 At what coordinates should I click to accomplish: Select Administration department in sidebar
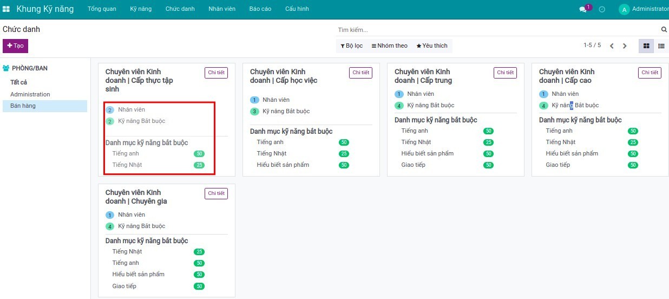pyautogui.click(x=30, y=94)
